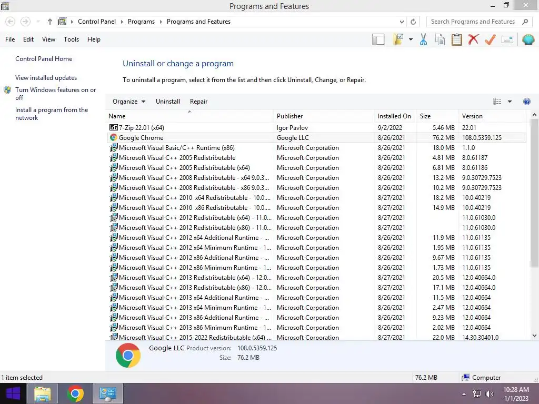
Task: Select Visual C++ 2013 Redistributable (x86) row
Action: tap(316, 288)
